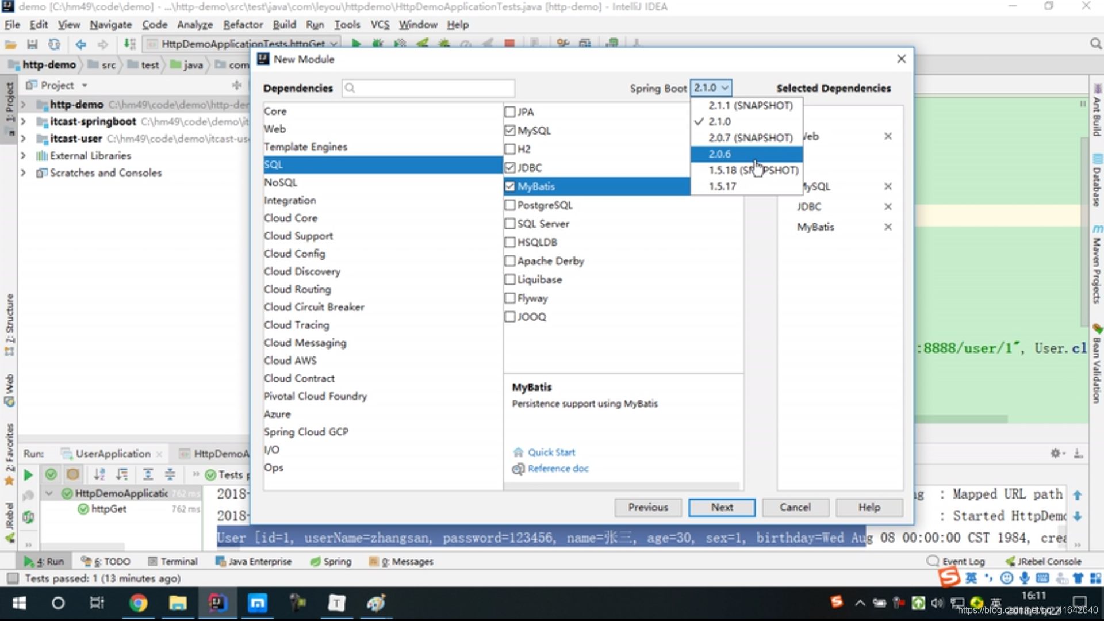Click the Forward navigation arrow icon
The image size is (1104, 621).
click(102, 44)
